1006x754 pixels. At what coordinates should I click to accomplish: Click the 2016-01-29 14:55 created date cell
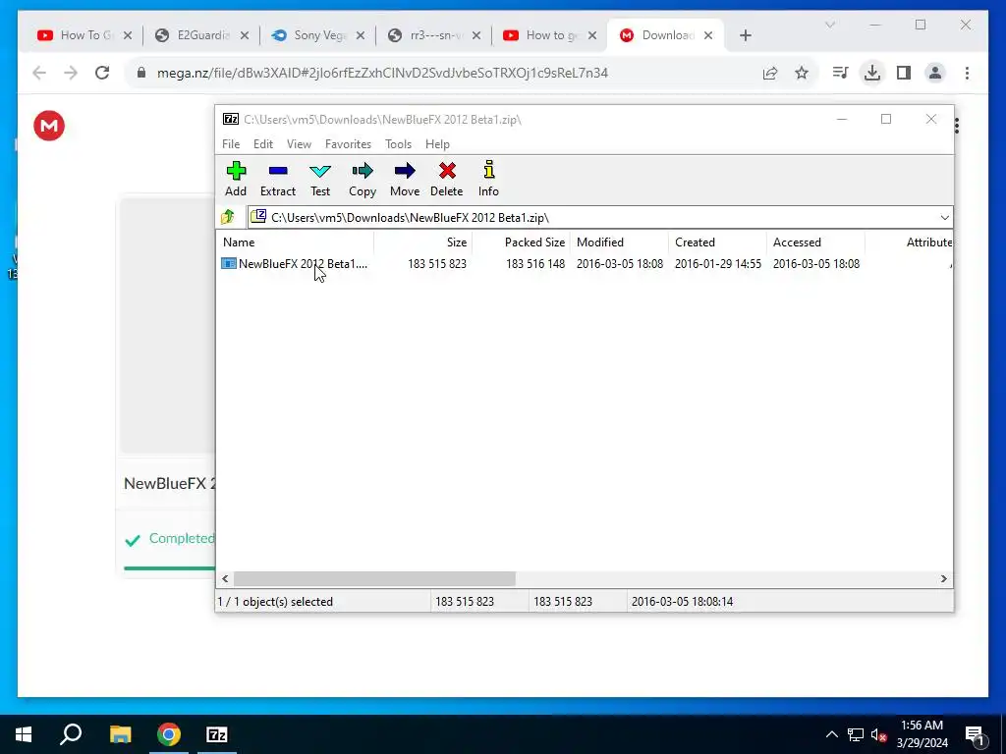pos(718,263)
